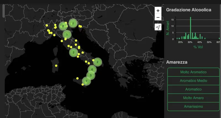Click the histogram bar near 60%
Image resolution: width=221 pixels, height=118 pixels.
point(219,38)
